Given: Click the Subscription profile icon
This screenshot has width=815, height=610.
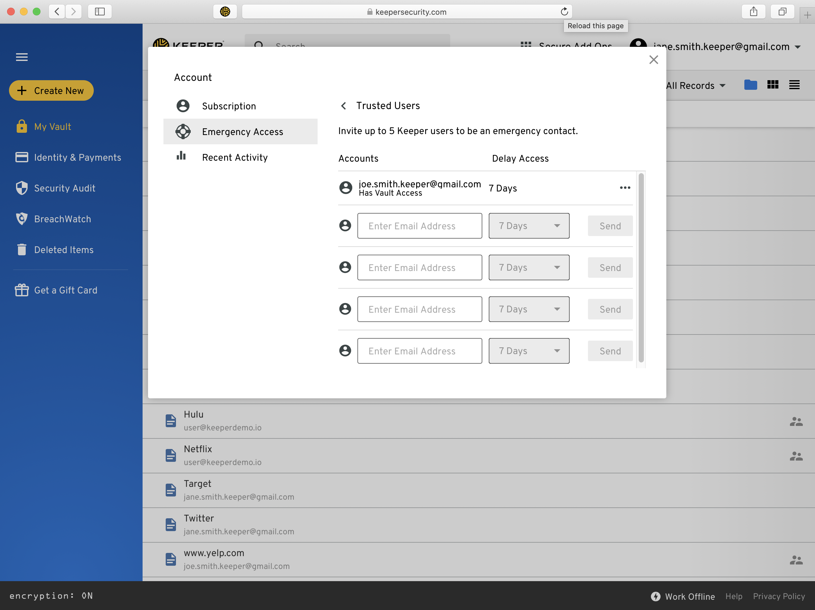Looking at the screenshot, I should (183, 106).
